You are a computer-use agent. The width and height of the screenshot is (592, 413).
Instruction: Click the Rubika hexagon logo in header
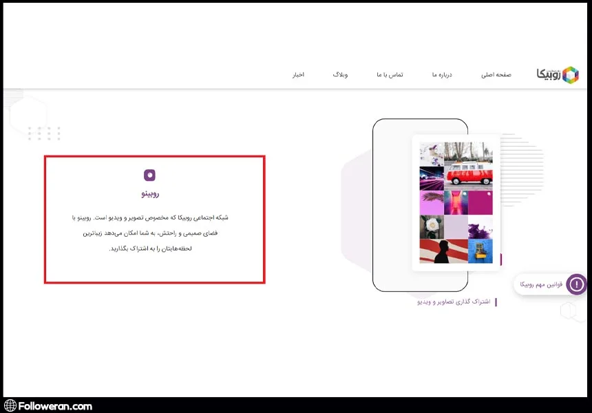click(x=571, y=74)
